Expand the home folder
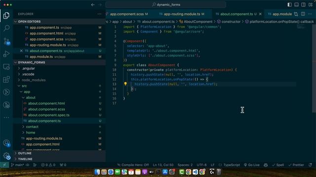 pos(59,132)
